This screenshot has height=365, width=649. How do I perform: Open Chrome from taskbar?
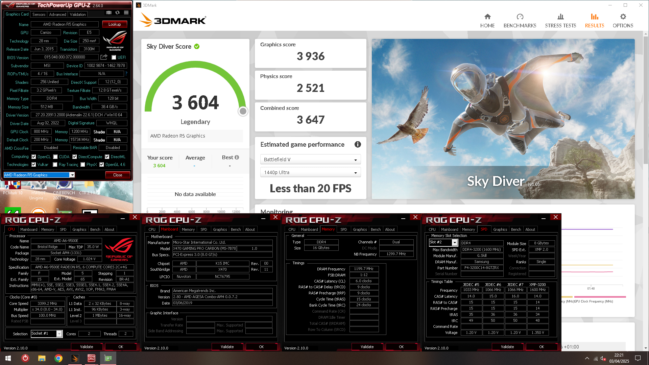coord(58,358)
